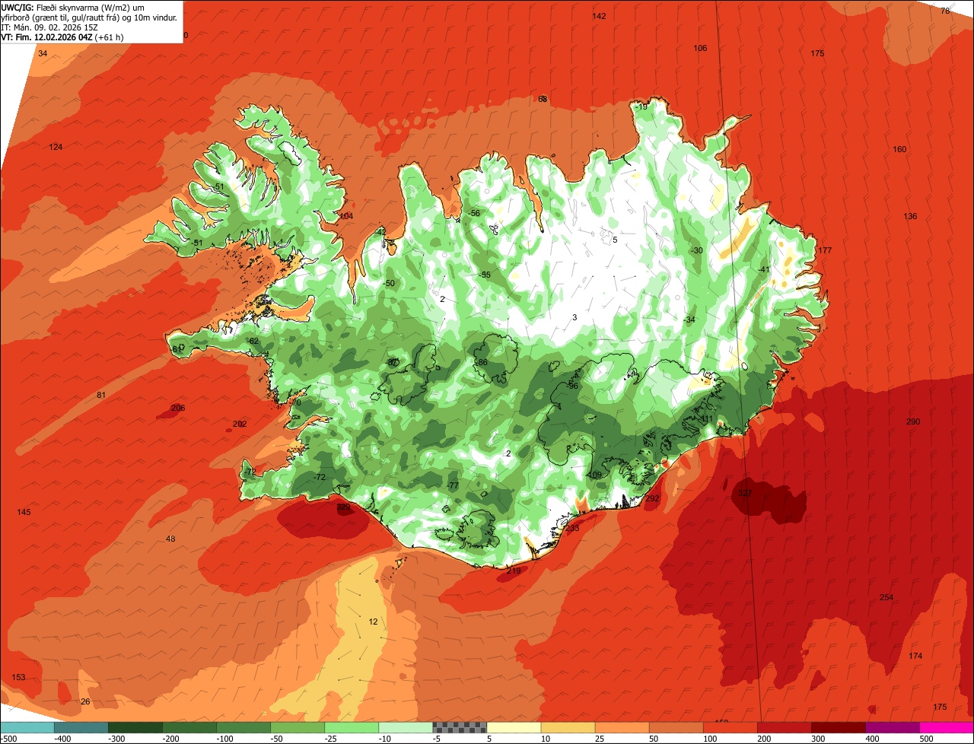This screenshot has height=744, width=974.
Task: Click the '104' value in Húnaflói bay
Action: pos(346,216)
